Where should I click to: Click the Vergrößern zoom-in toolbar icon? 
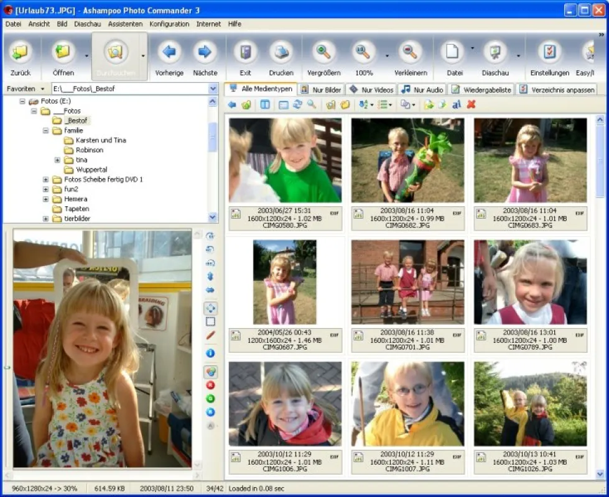coord(324,52)
